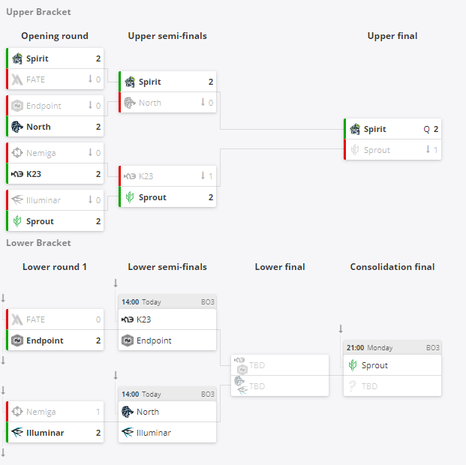Select the top TBD slot in Lower final
This screenshot has height=465, width=466.
pos(257,365)
